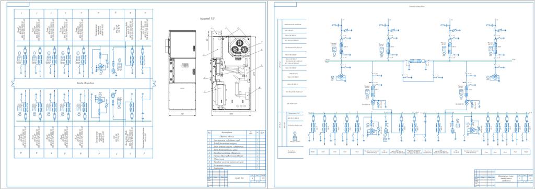Select transformer symbol in lower cell row
This screenshot has height=189, width=535.
click(100, 101)
